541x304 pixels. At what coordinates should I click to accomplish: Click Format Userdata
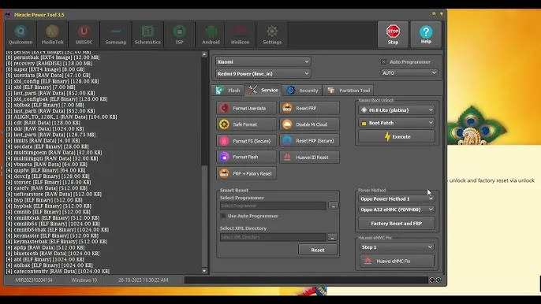click(x=246, y=108)
